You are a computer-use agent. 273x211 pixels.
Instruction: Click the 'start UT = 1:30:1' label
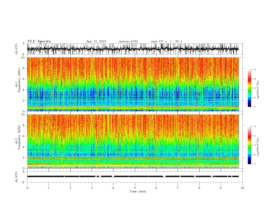coord(166,41)
